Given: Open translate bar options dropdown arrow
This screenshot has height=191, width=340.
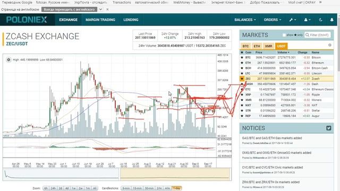Looking at the screenshot, I should 100,10.
